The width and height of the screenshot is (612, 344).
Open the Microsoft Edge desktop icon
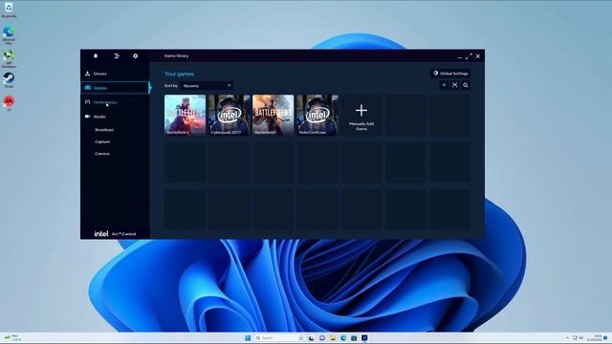click(x=9, y=34)
